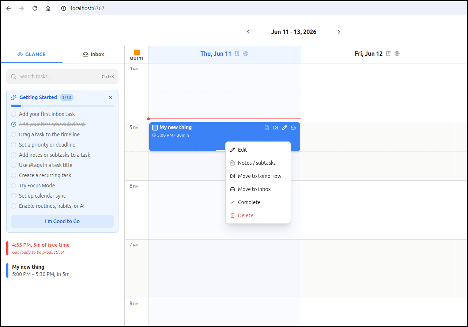Image resolution: width=468 pixels, height=327 pixels.
Task: Click the Getting Started sparkle icon
Action: coord(14,97)
